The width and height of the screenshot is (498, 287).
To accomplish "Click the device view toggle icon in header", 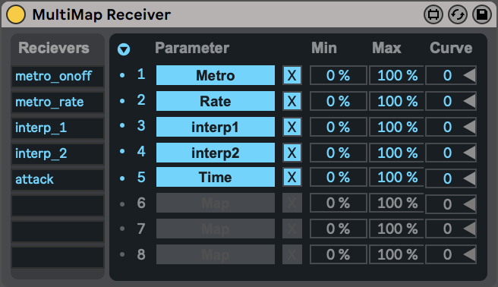I will tap(433, 14).
